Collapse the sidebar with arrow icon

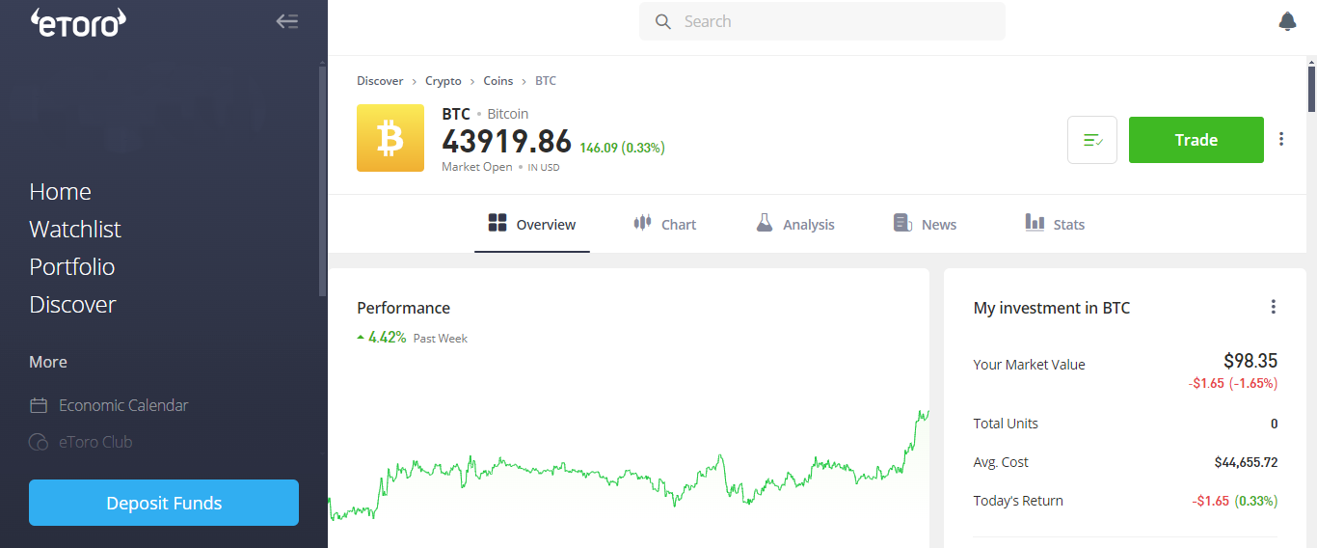tap(287, 21)
